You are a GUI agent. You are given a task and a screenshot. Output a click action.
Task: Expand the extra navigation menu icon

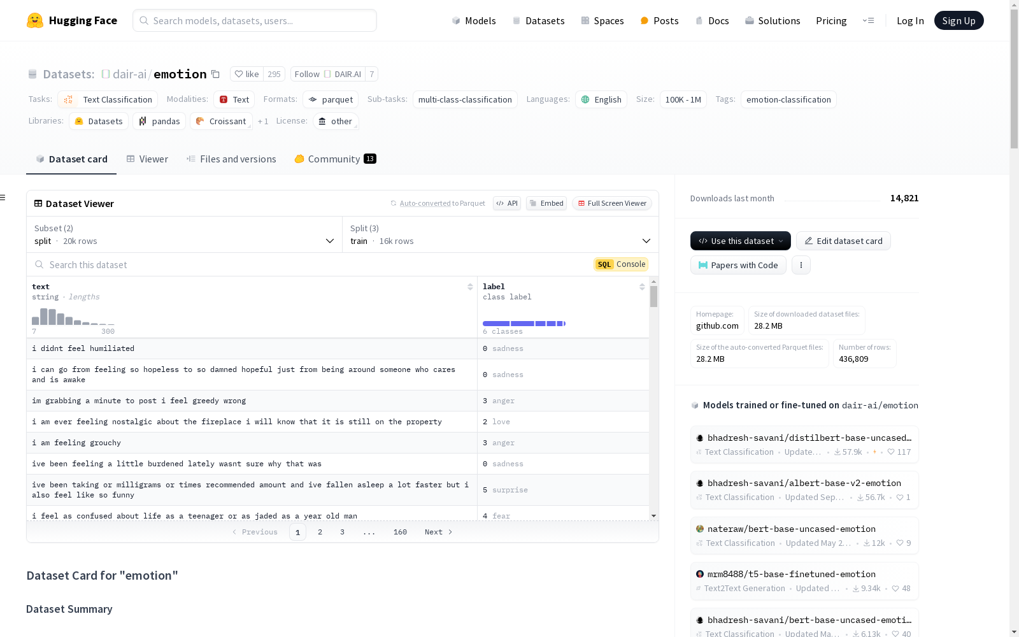[869, 20]
